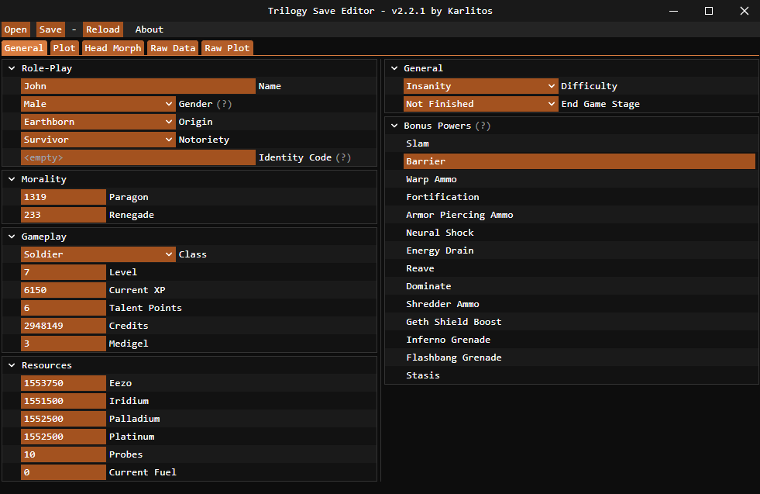Edit the Current Fuel field
The height and width of the screenshot is (494, 760).
coord(64,472)
